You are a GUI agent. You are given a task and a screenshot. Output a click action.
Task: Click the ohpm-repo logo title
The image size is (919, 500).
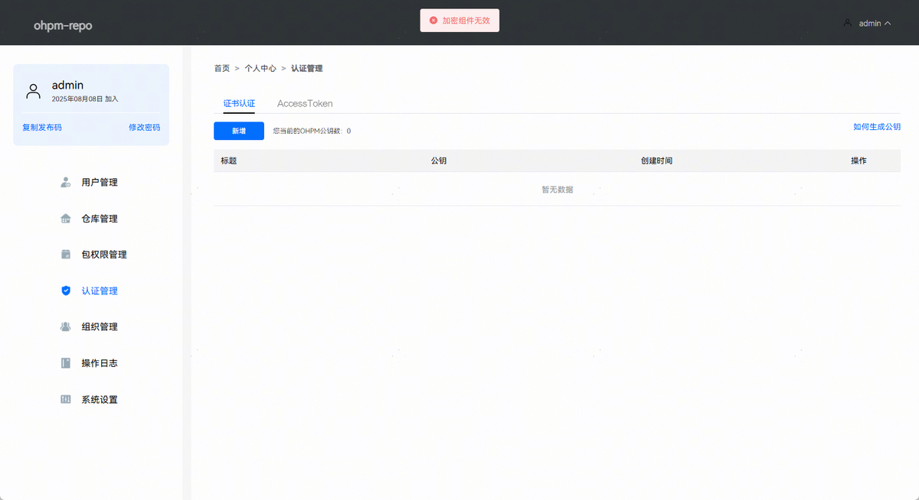point(63,25)
